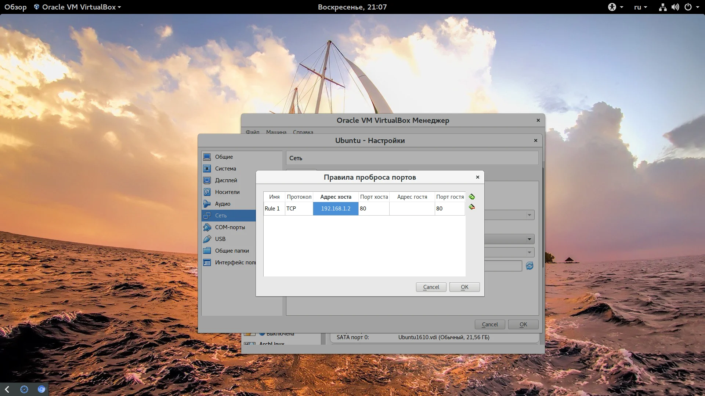
Task: Select the Носители storage category
Action: point(227,192)
